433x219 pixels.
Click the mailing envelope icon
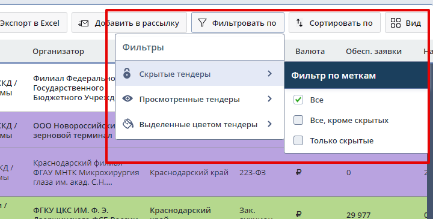[84, 23]
